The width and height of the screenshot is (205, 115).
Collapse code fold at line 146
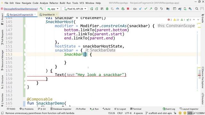coord(25,26)
